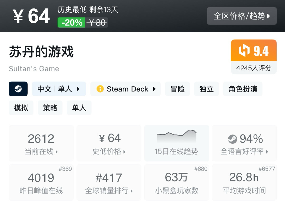This screenshot has height=203, width=285.
Task: Select the 独立 genre tag
Action: [x=206, y=89]
